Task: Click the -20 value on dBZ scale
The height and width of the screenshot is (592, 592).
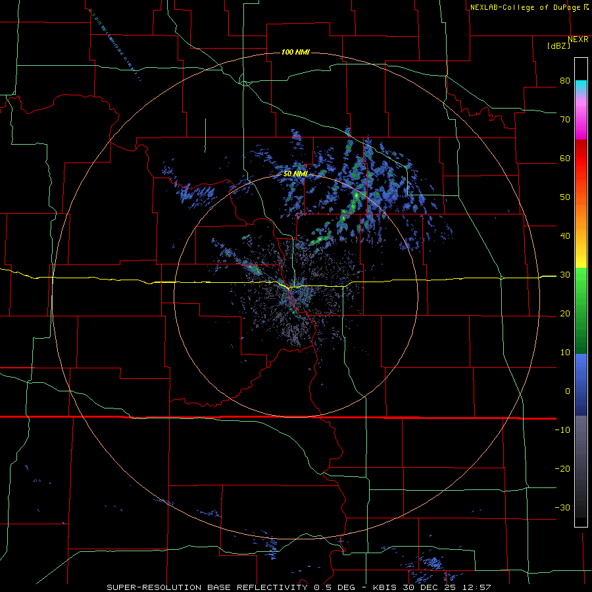Action: click(562, 469)
